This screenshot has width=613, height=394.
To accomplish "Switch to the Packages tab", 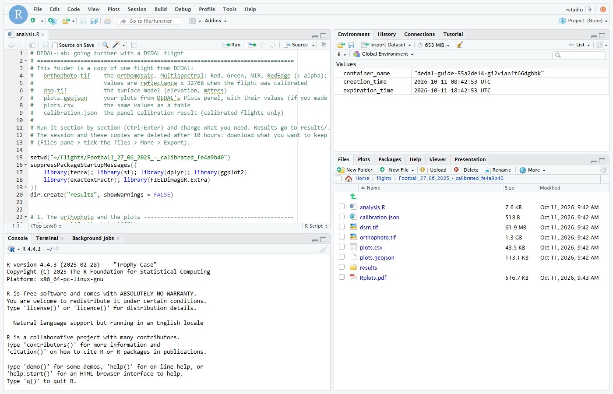I will coord(390,159).
